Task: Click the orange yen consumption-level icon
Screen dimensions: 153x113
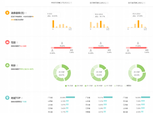Action: click(7, 13)
